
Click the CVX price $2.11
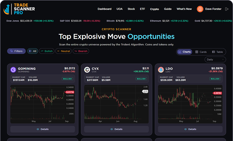[x=145, y=68]
